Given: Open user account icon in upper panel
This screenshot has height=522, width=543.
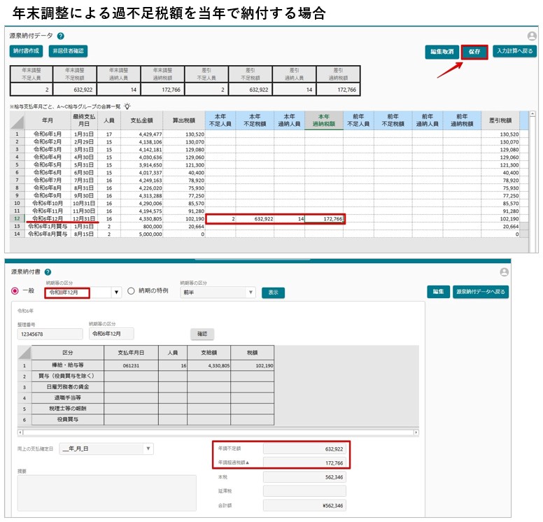Looking at the screenshot, I should tap(532, 36).
